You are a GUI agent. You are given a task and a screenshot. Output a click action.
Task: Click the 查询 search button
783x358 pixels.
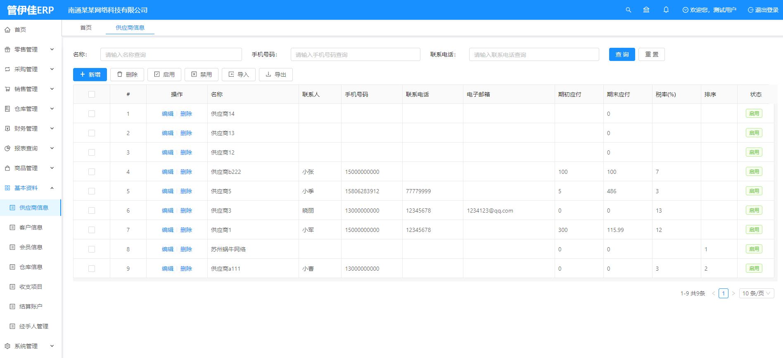[622, 54]
